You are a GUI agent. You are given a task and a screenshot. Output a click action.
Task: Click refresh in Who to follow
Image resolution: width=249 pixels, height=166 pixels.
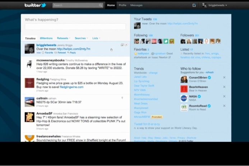pyautogui.click(x=209, y=72)
